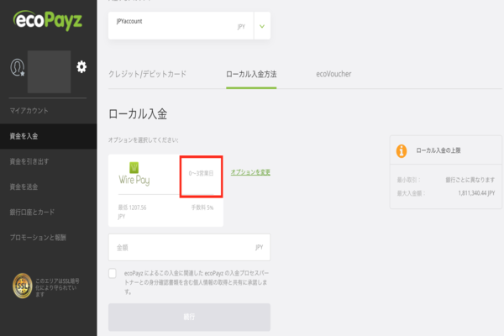Screen dimensions: 504x336
Task: Click the 最低 1207.56 JPY text
Action: 132,212
